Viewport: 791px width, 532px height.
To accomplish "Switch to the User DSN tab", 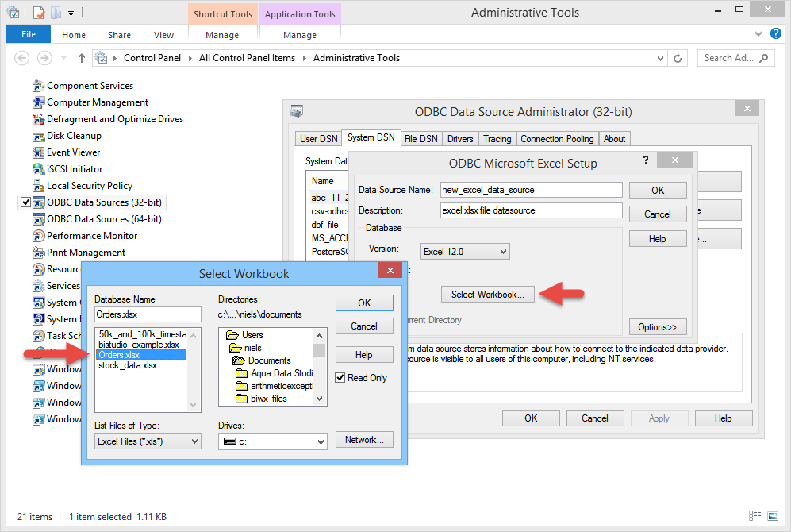I will 318,139.
